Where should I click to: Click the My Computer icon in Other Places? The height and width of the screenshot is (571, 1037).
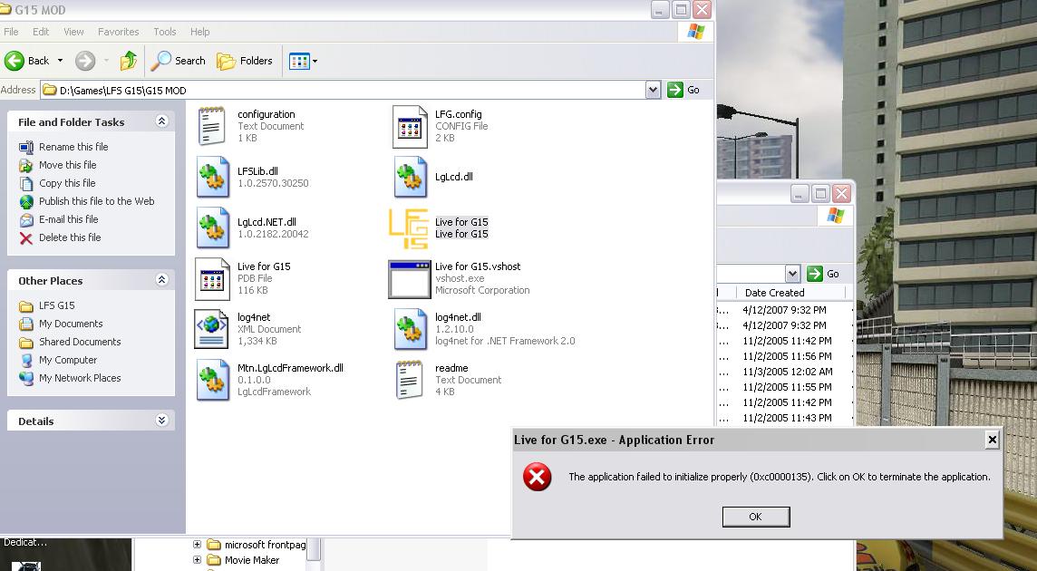coord(26,360)
